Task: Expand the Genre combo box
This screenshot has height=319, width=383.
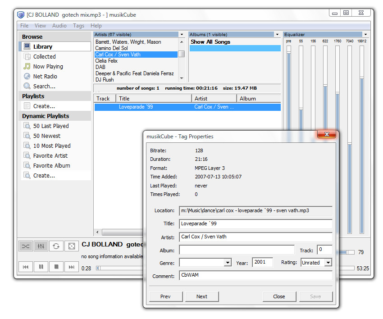Action: point(228,263)
